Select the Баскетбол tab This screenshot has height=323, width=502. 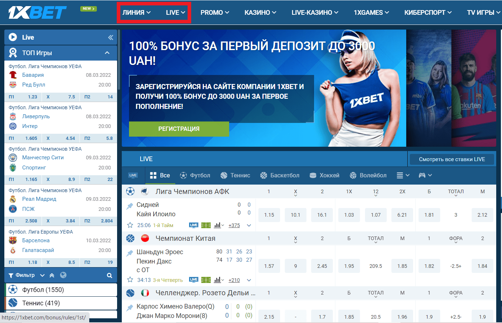(280, 176)
